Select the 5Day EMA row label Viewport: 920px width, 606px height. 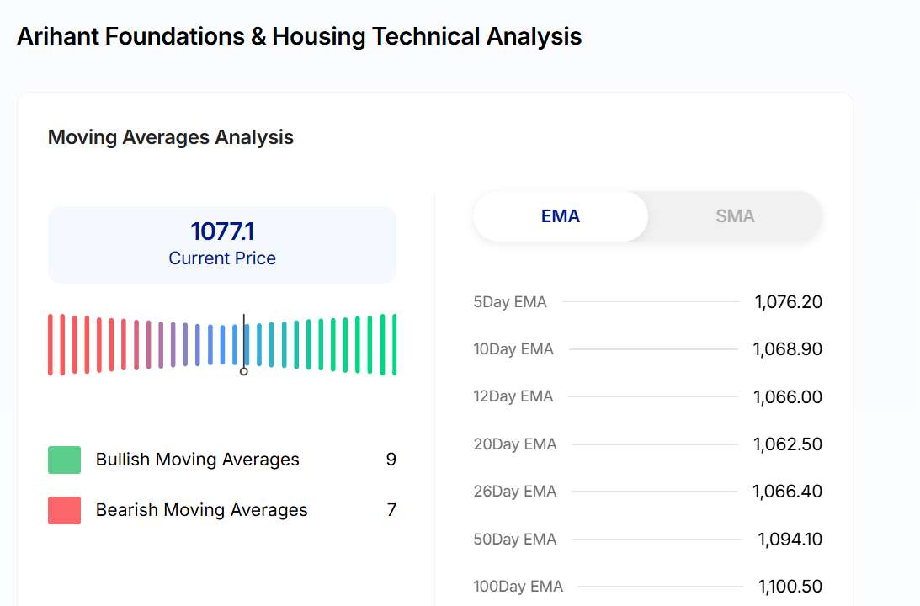510,302
